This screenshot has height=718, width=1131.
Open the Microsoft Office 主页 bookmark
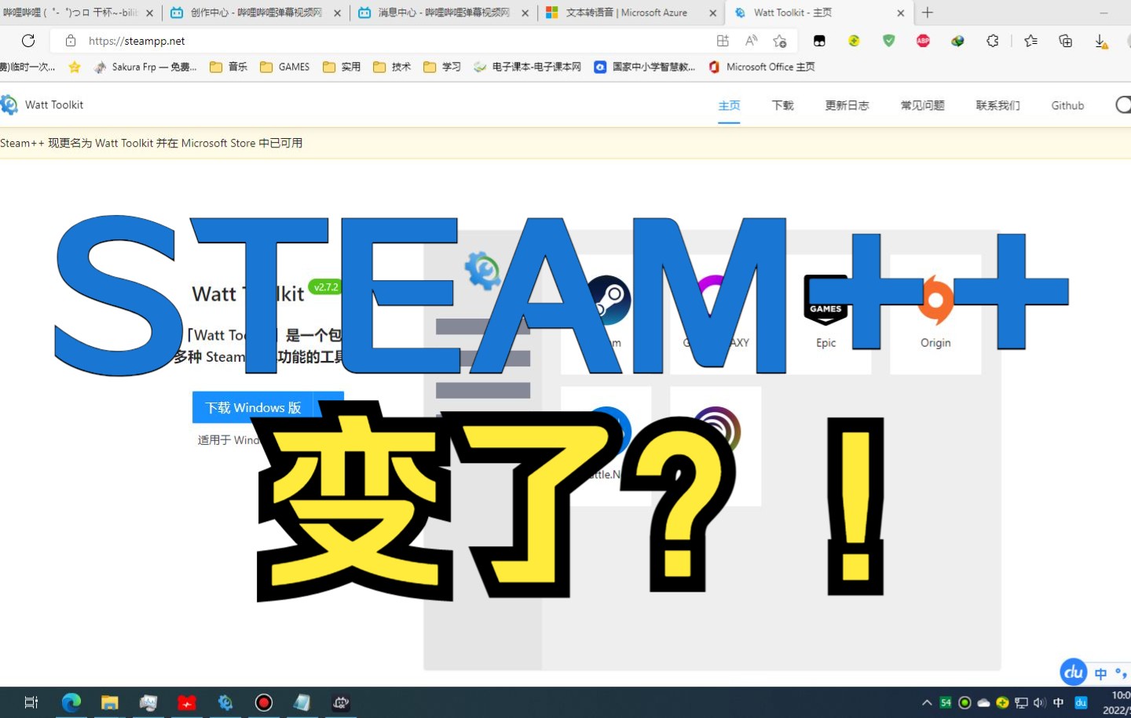[x=762, y=67]
